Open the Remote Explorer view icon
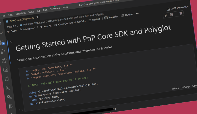 (x=5, y=70)
